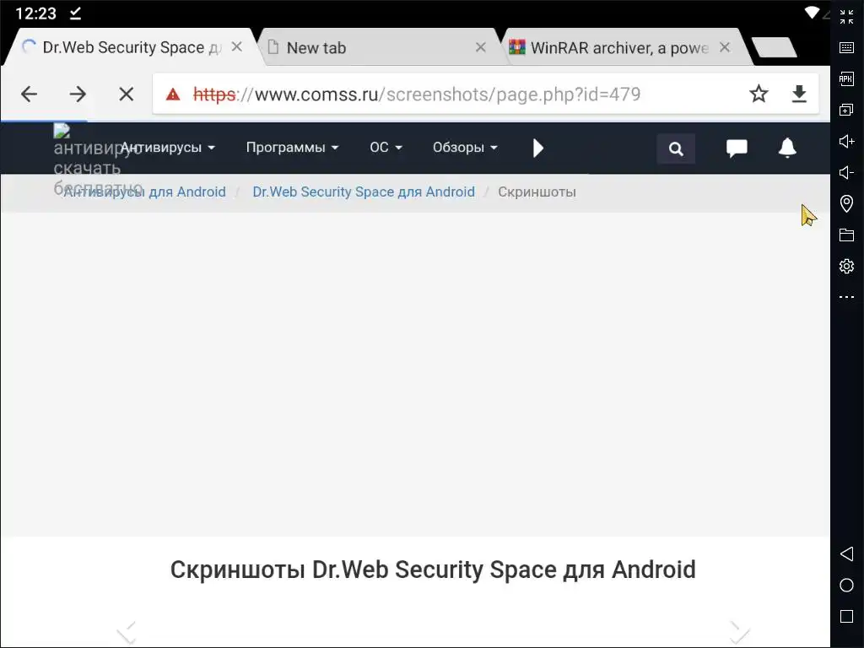This screenshot has width=864, height=648.
Task: Open the Обзоры dropdown menu
Action: tap(465, 148)
